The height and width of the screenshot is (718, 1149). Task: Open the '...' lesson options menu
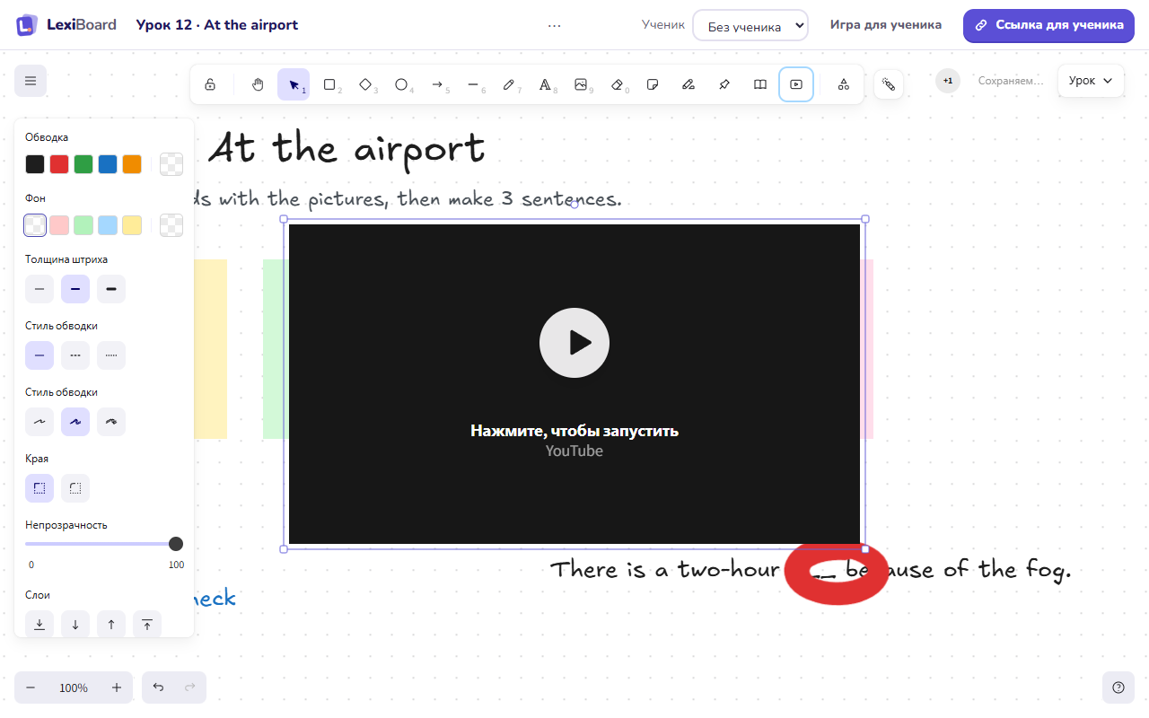pyautogui.click(x=555, y=25)
